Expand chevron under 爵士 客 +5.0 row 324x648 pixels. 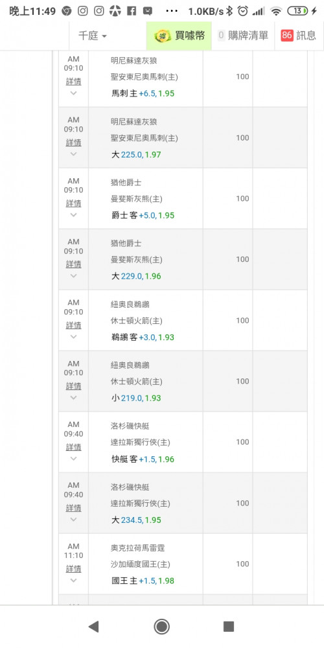[x=74, y=215]
